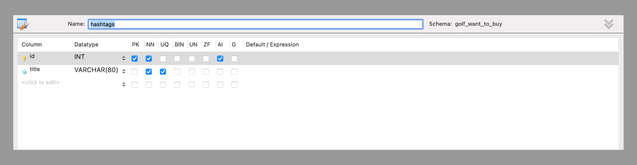This screenshot has height=165, width=637.
Task: Open datatype dropdown for INT
Action: click(x=123, y=58)
